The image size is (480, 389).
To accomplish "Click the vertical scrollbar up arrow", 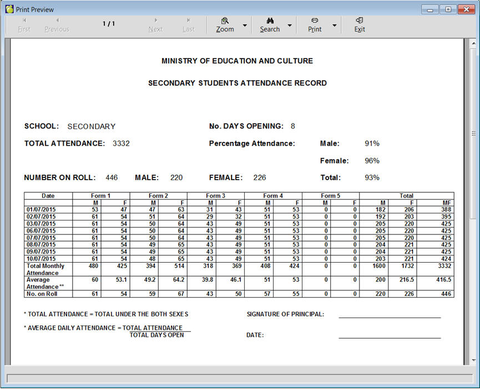I will [473, 43].
